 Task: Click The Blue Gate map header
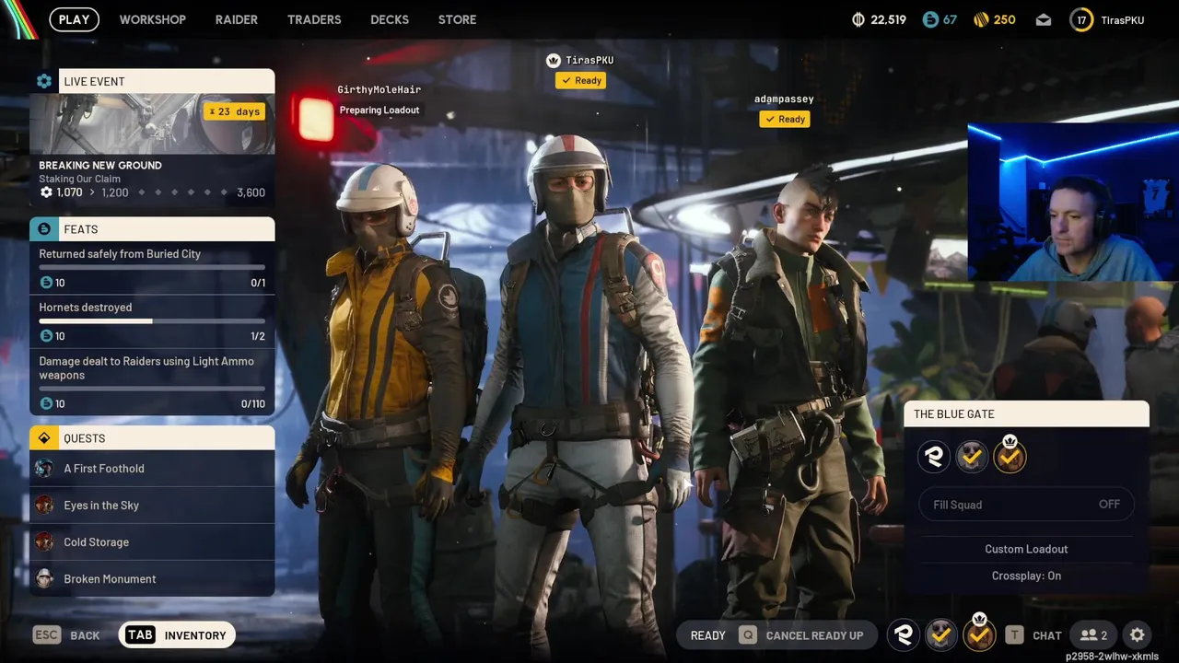(x=1026, y=414)
